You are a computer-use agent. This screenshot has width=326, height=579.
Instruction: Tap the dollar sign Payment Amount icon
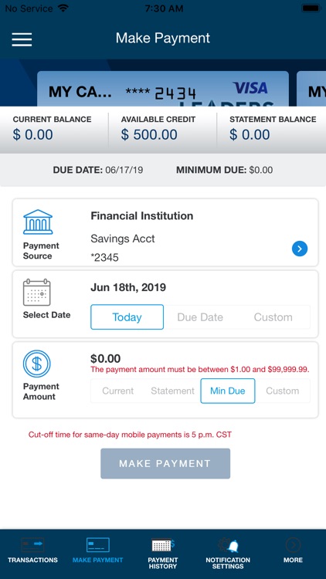(37, 364)
